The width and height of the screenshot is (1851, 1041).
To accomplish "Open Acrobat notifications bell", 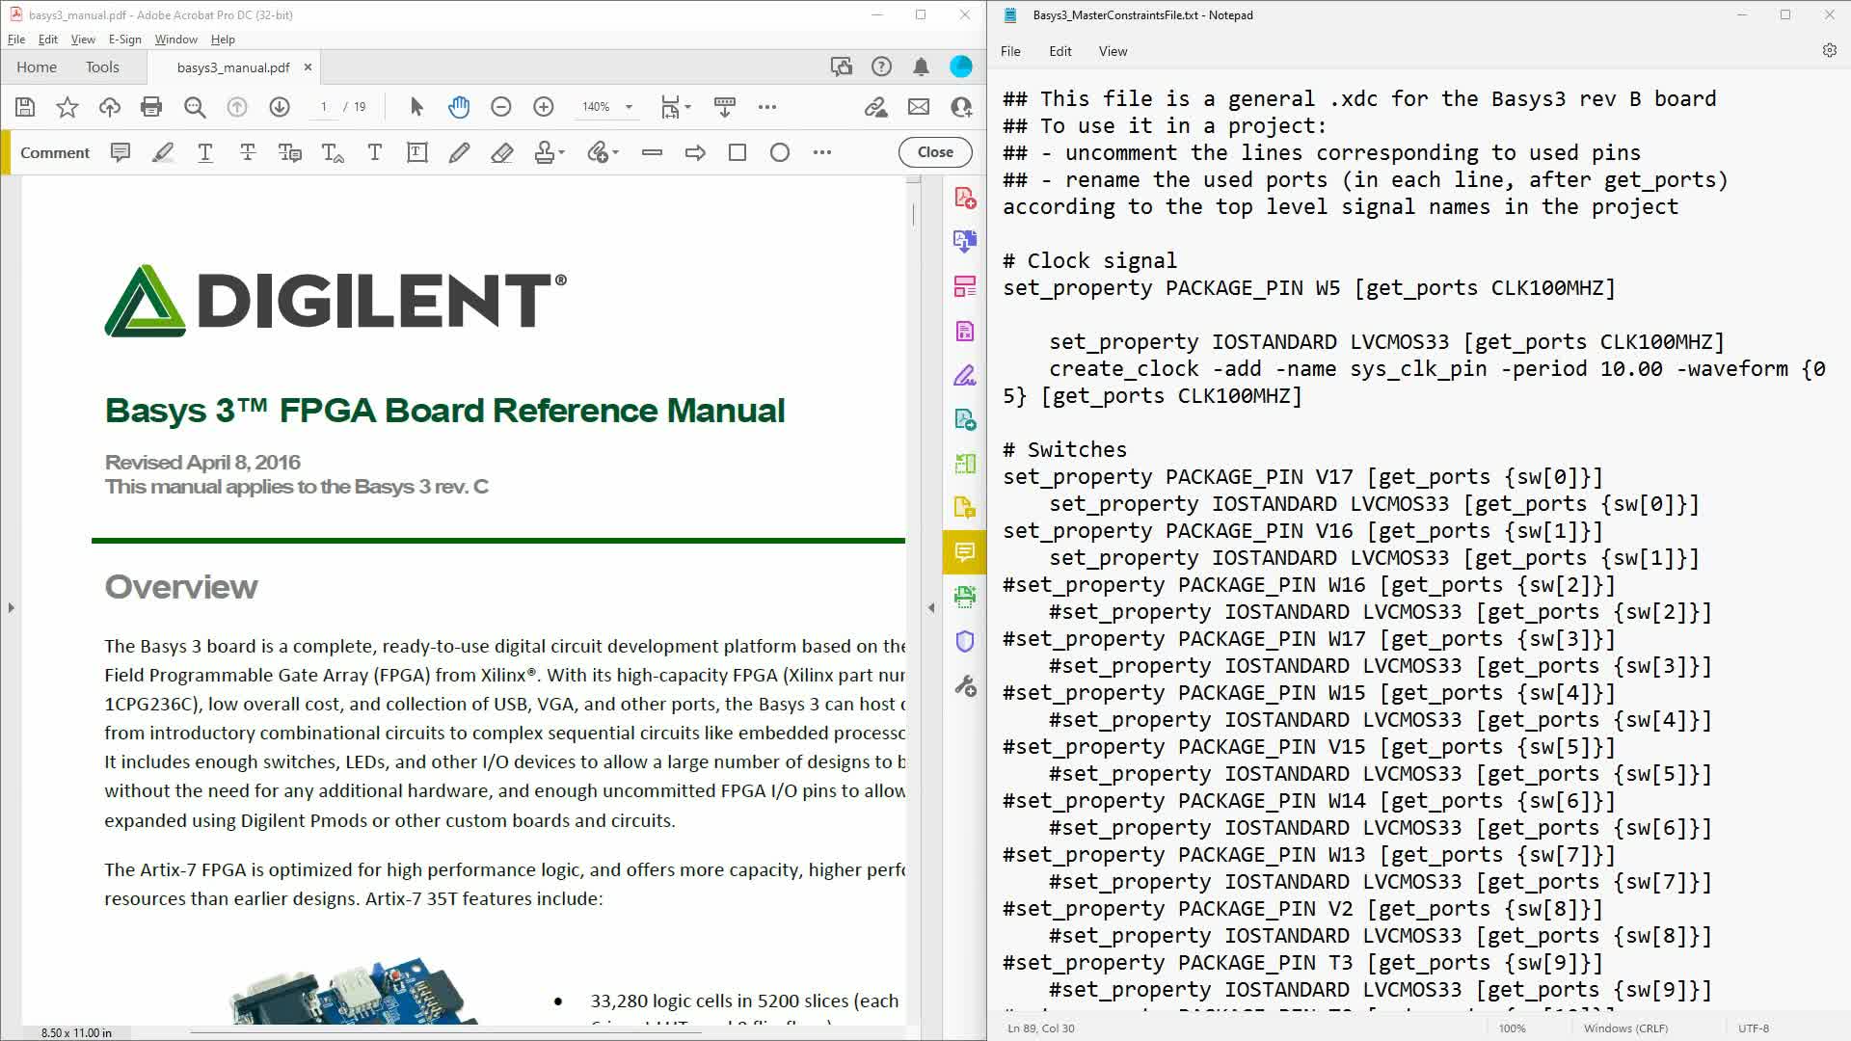I will [x=922, y=67].
